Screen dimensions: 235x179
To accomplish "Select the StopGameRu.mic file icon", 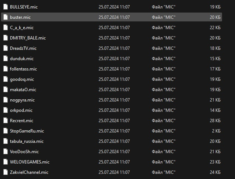I will click(6, 131).
